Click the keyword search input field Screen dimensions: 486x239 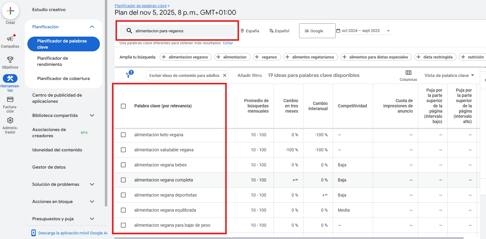point(181,31)
